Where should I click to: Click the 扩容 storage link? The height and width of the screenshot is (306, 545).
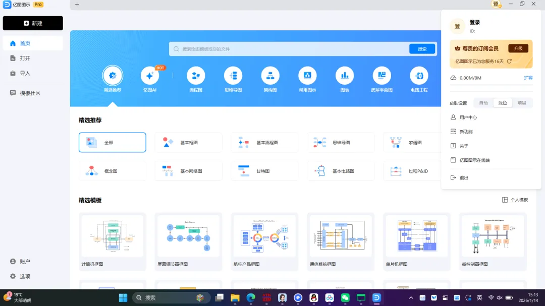[x=528, y=78]
